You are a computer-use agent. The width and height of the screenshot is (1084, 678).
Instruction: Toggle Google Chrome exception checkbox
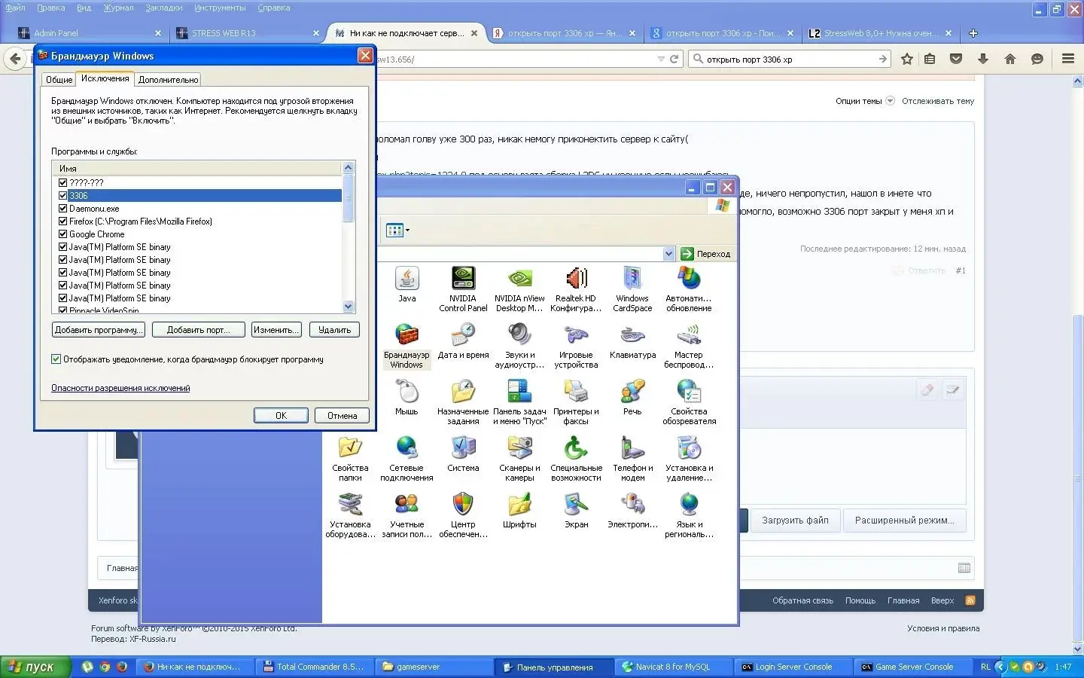(62, 234)
